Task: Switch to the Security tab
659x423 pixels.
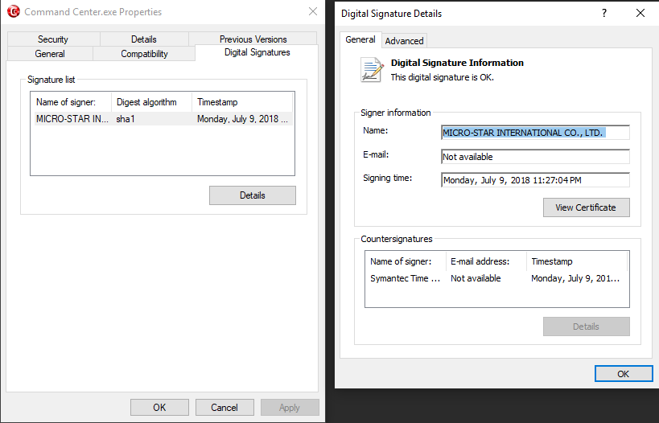Action: point(53,39)
